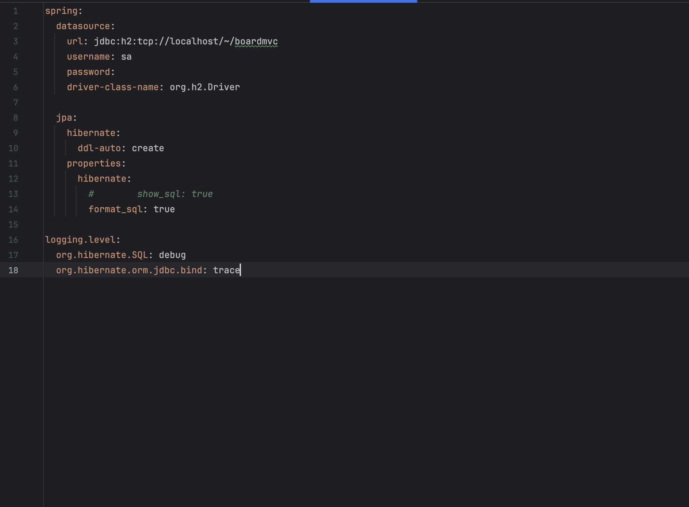This screenshot has height=507, width=689.
Task: Click the 'trace' value on line 18
Action: [x=226, y=270]
